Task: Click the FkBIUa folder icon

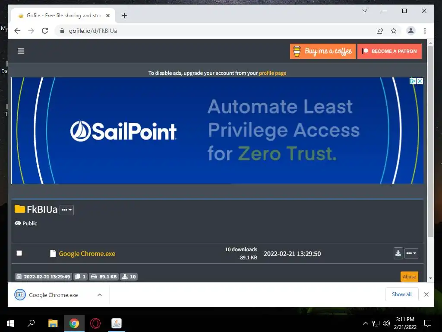Action: [x=20, y=209]
